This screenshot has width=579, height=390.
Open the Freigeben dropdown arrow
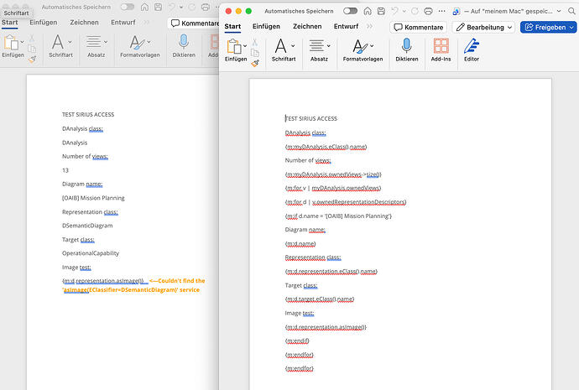[571, 28]
